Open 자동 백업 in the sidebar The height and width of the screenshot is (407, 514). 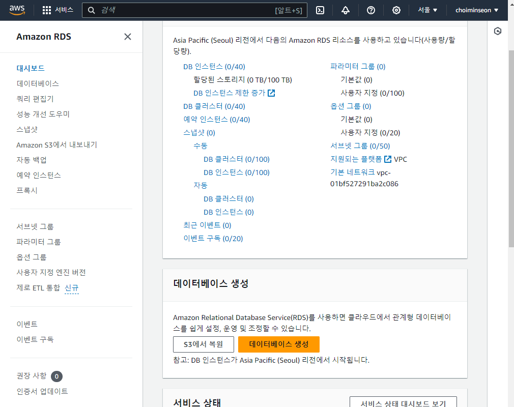[32, 160]
